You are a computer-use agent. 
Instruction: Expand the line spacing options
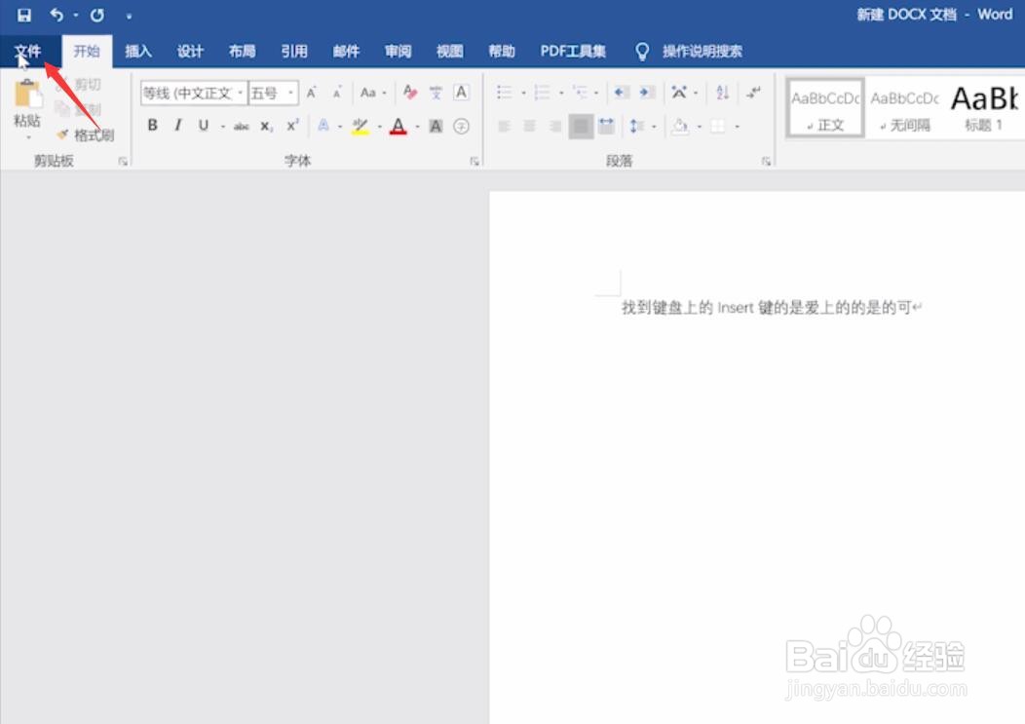(x=654, y=126)
